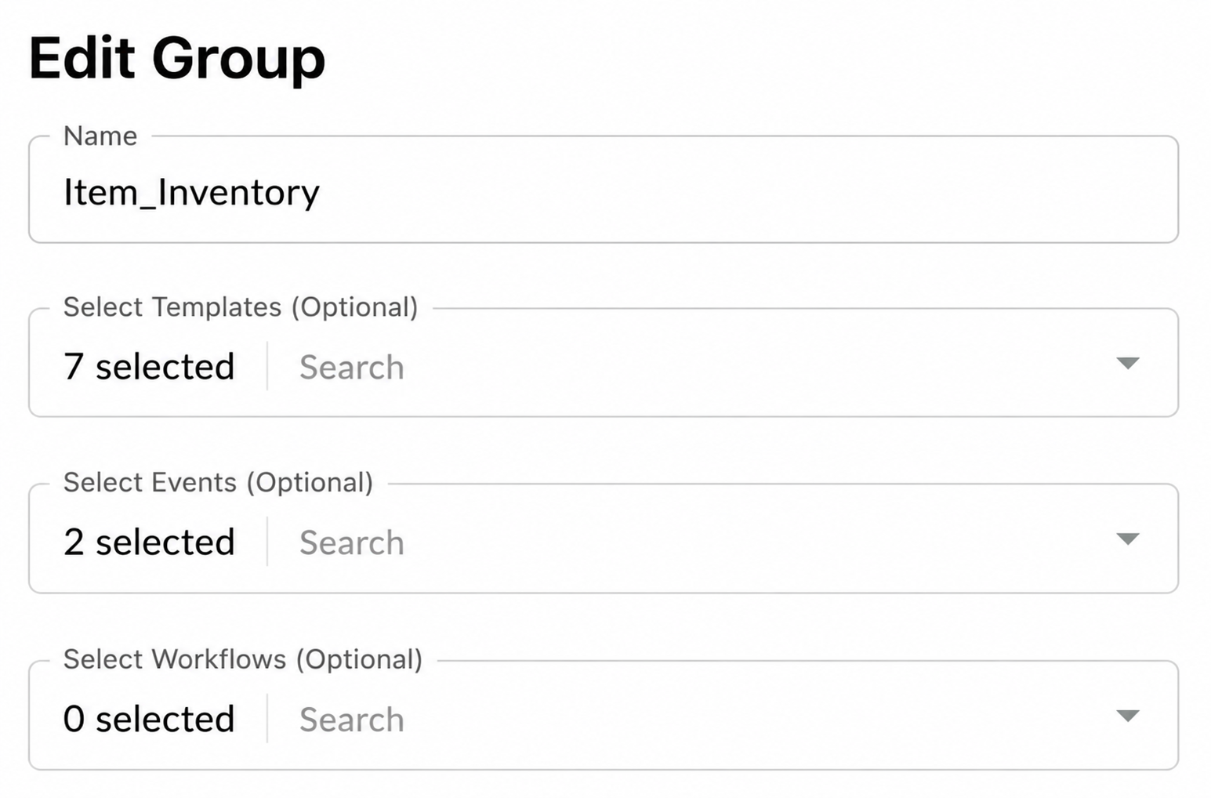Click the Name field label

[100, 136]
